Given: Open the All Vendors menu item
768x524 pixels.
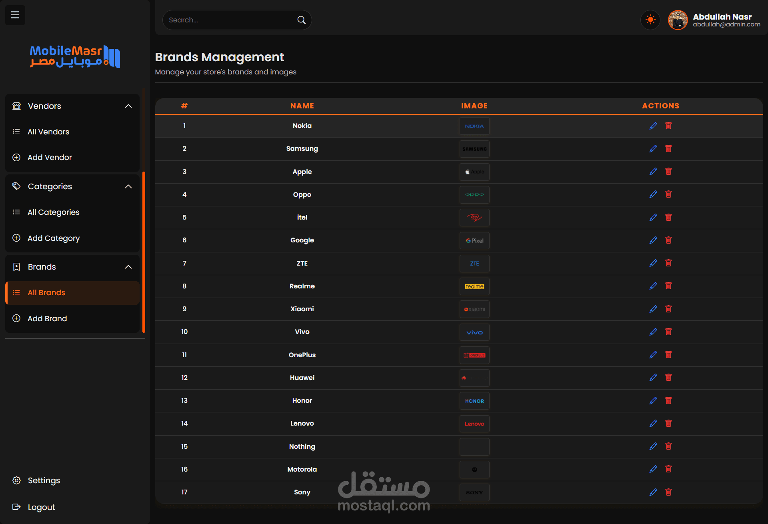Looking at the screenshot, I should pos(48,132).
